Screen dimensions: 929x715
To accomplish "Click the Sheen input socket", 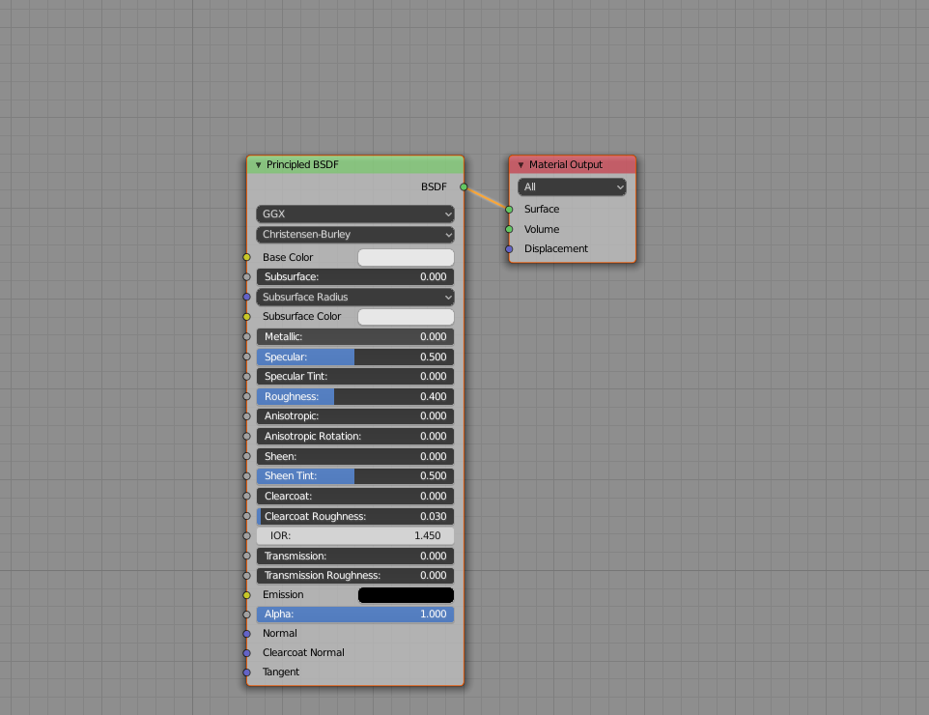I will pyautogui.click(x=246, y=456).
